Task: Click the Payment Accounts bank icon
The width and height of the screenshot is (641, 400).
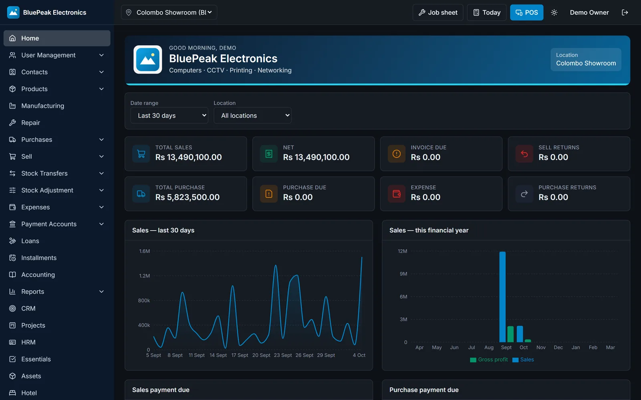Action: pyautogui.click(x=12, y=224)
